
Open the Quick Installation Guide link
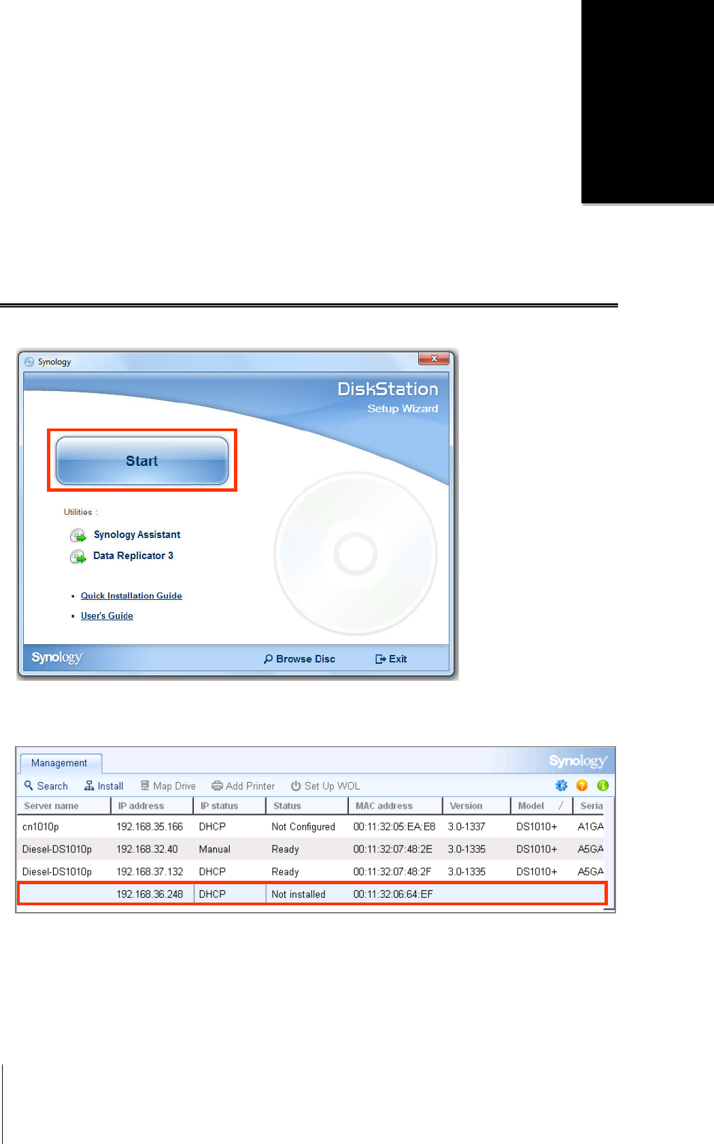(x=131, y=596)
